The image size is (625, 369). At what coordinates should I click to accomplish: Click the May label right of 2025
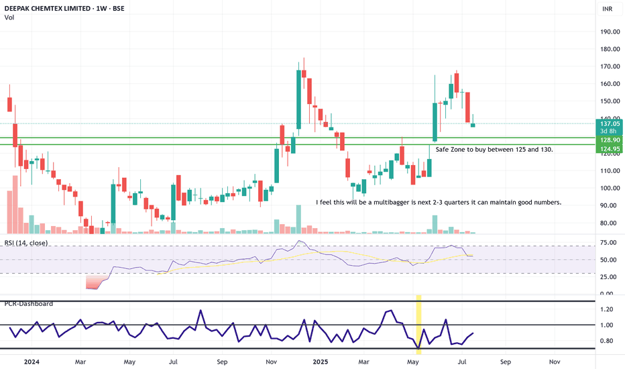tap(413, 362)
